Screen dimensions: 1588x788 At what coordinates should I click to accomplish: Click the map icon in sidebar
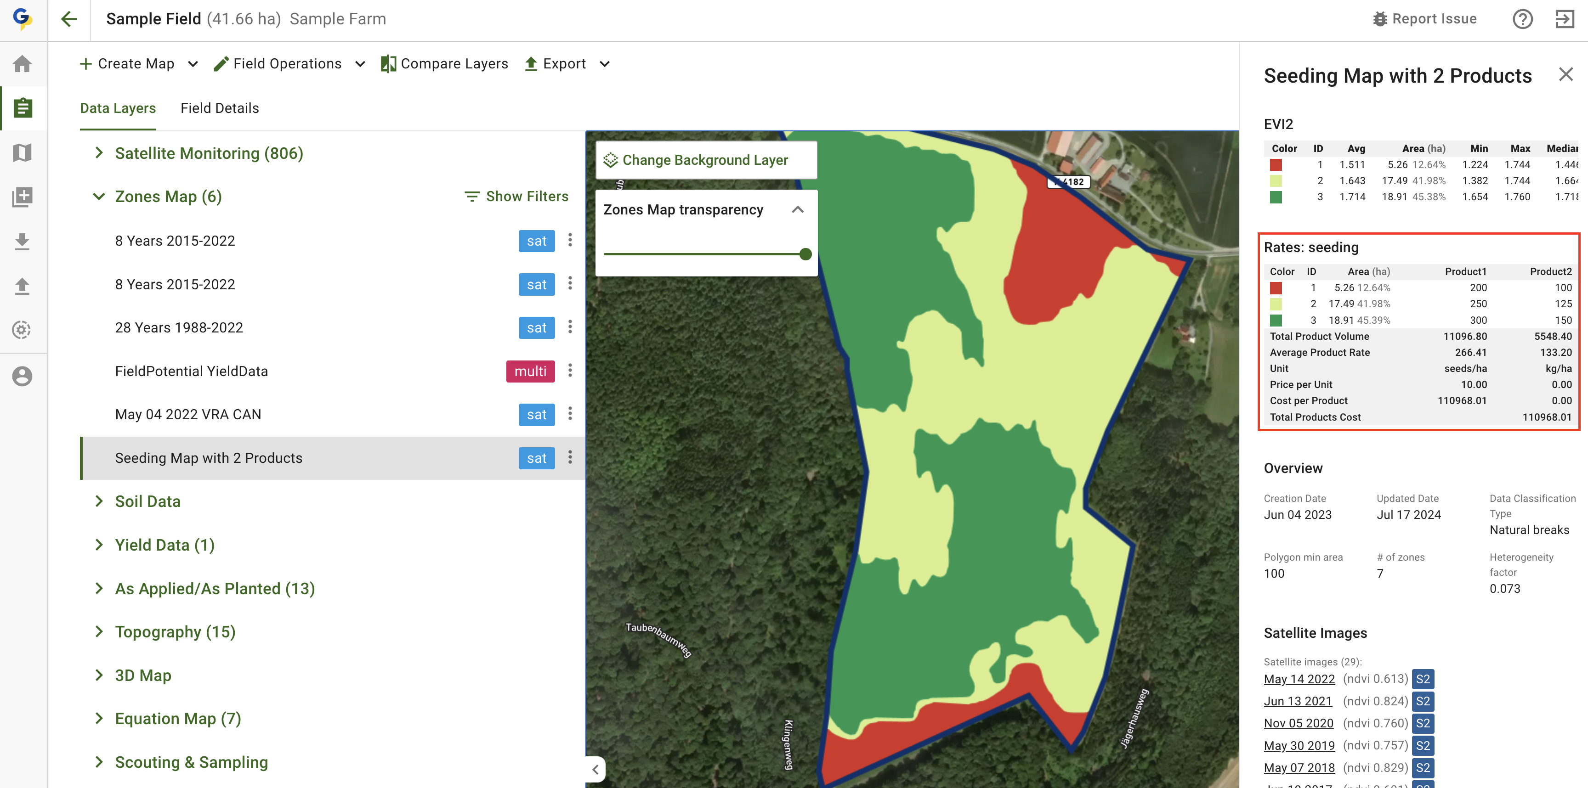point(23,152)
